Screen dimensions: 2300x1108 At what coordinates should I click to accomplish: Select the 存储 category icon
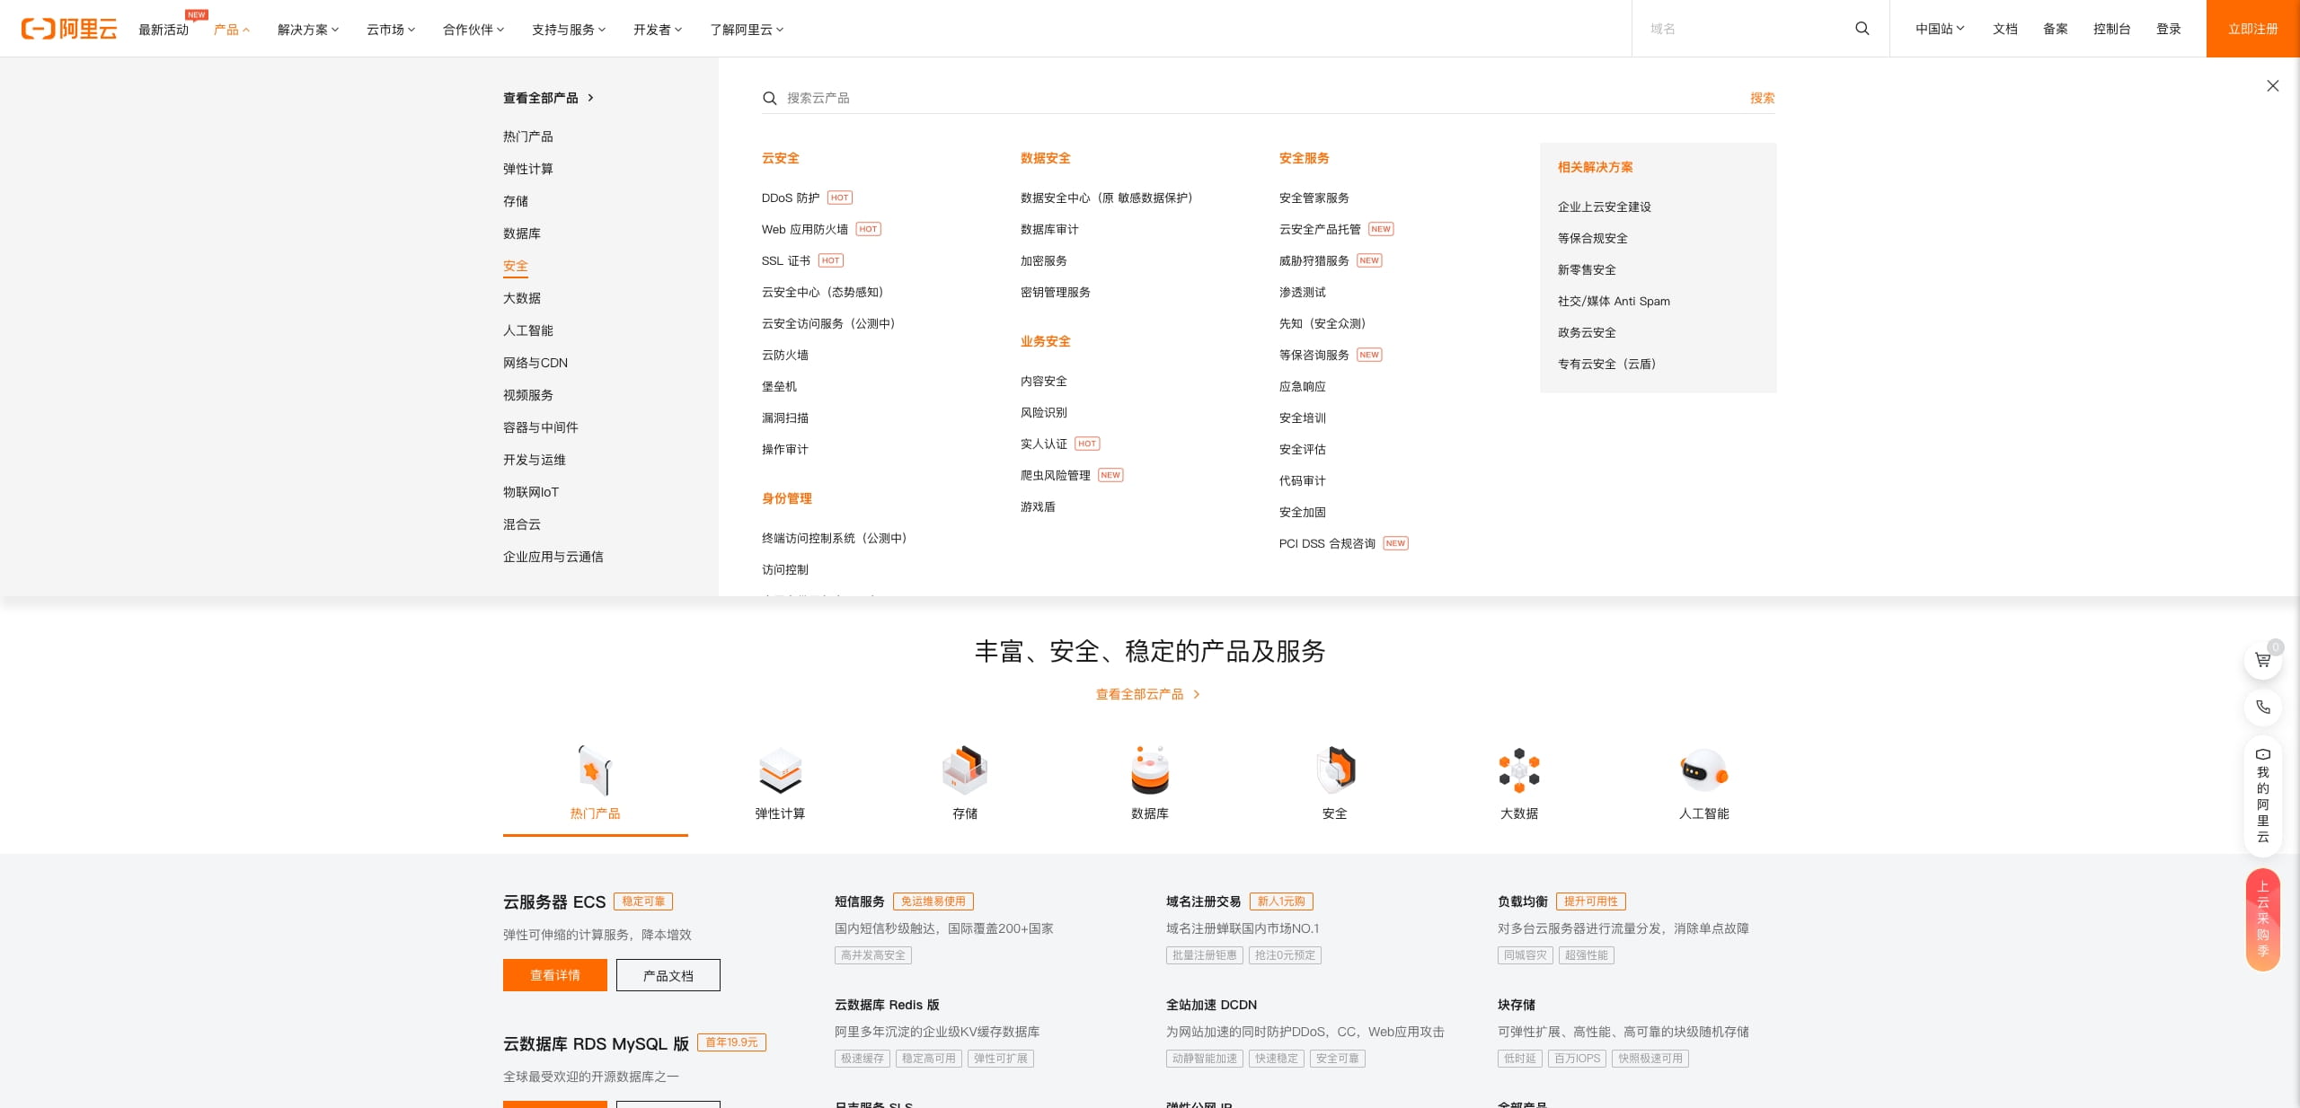tap(965, 770)
